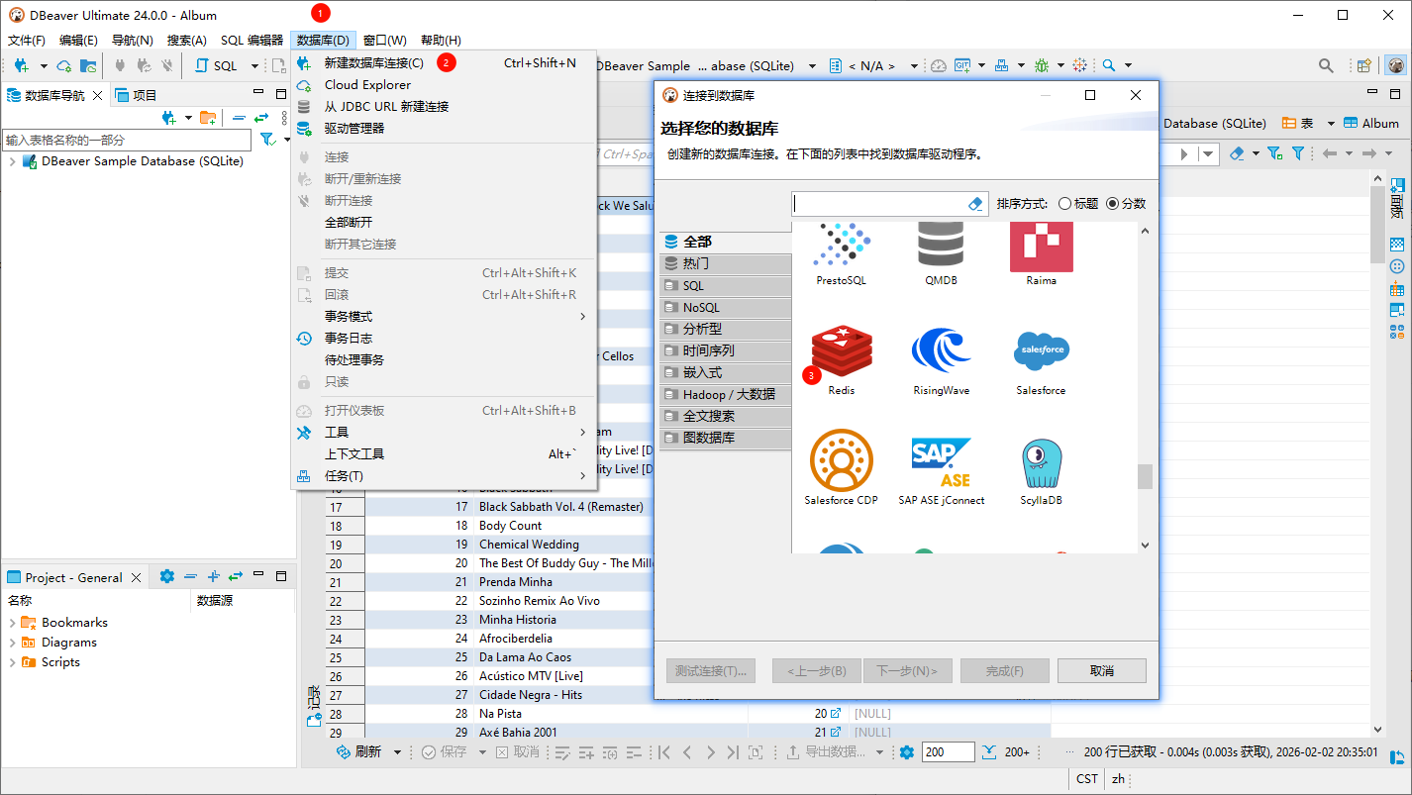Click the fetch size 200 field
The height and width of the screenshot is (795, 1412).
[949, 752]
